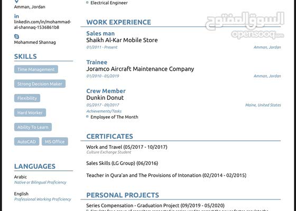Click the bullet before Employee of The Month
Image resolution: width=296 pixels, height=211 pixels.
pyautogui.click(x=87, y=117)
